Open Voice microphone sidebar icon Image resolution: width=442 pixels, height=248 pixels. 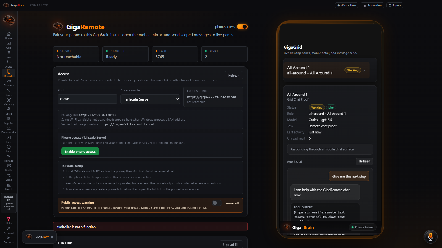point(9,111)
